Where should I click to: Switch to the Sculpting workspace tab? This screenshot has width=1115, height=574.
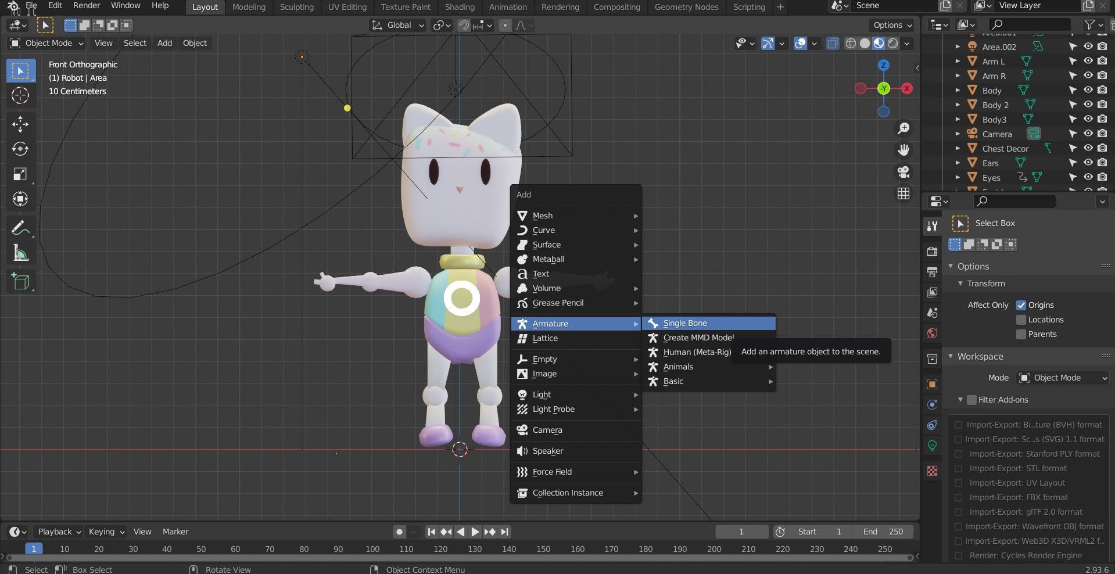tap(296, 7)
